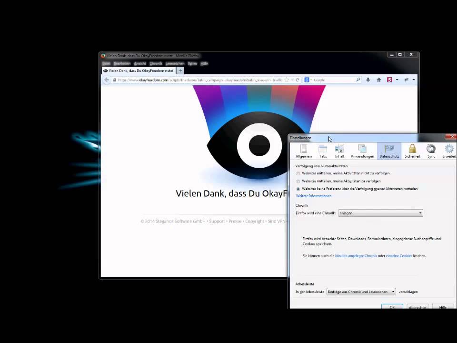Expand the rightmost toolbar dropdown arrow
The height and width of the screenshot is (343, 457).
pyautogui.click(x=414, y=80)
